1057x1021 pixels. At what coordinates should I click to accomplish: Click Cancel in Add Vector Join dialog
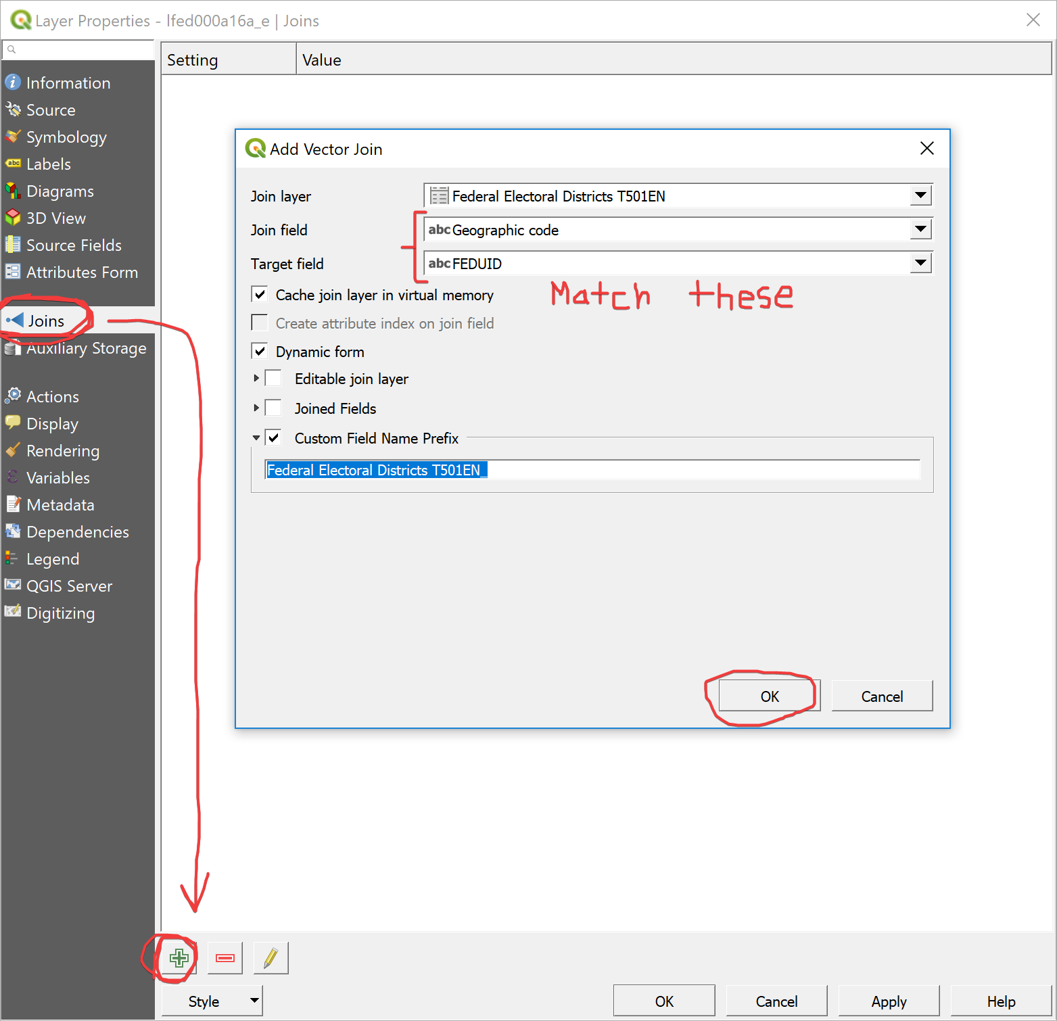(x=882, y=696)
